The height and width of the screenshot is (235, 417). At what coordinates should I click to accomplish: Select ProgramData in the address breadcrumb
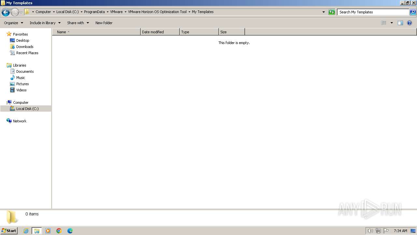click(x=94, y=12)
